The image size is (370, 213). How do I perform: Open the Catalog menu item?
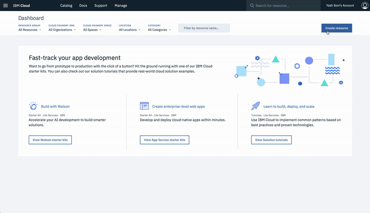(66, 6)
